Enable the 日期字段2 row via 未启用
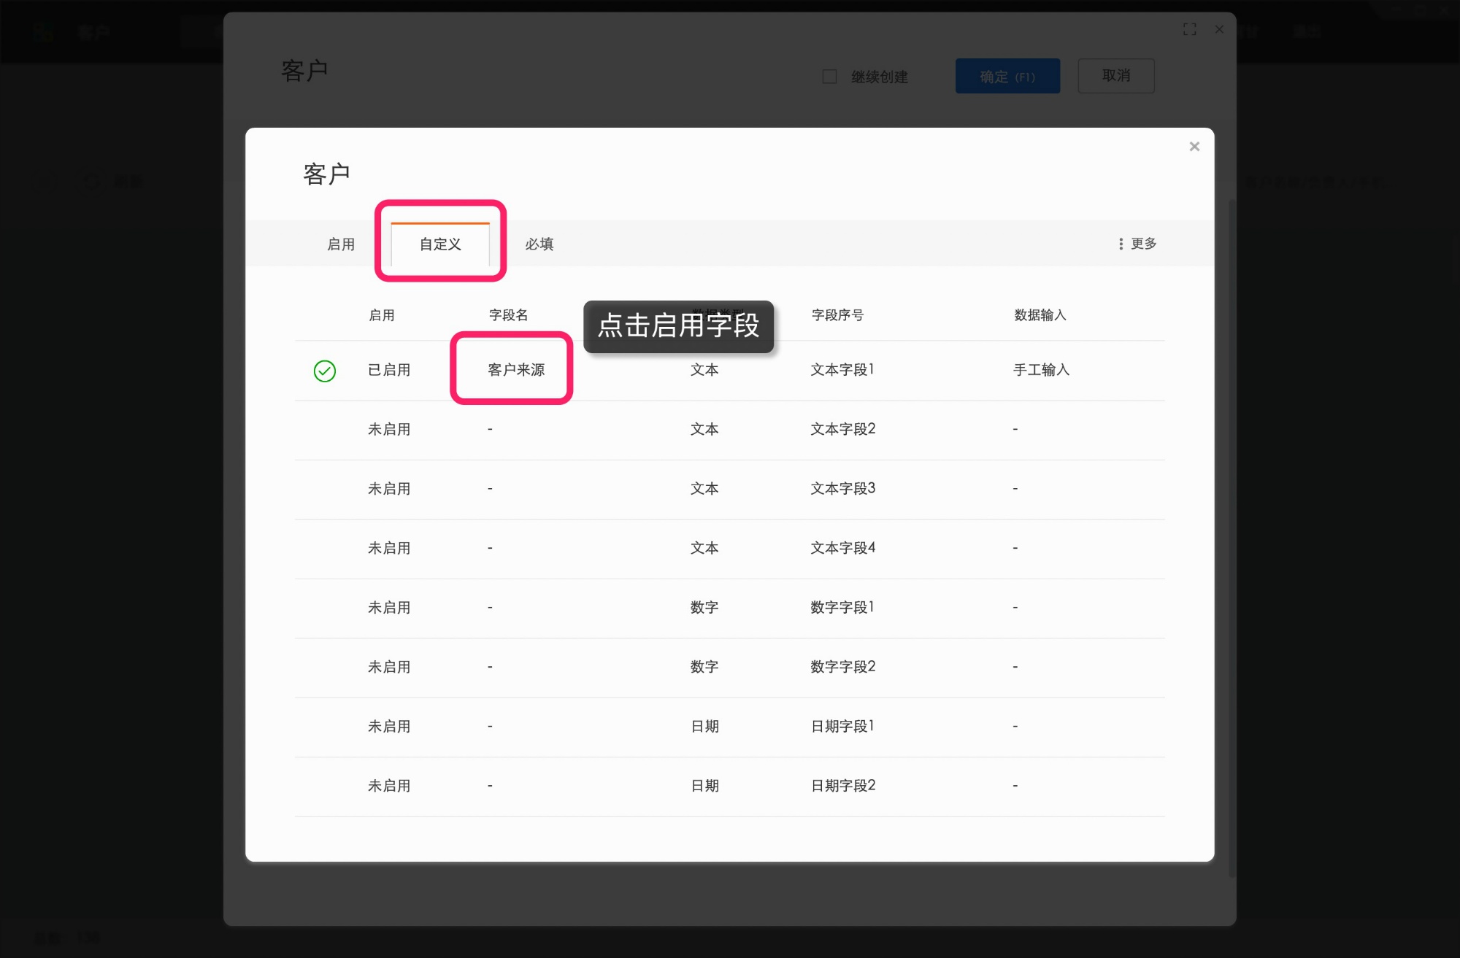The image size is (1460, 958). tap(389, 786)
